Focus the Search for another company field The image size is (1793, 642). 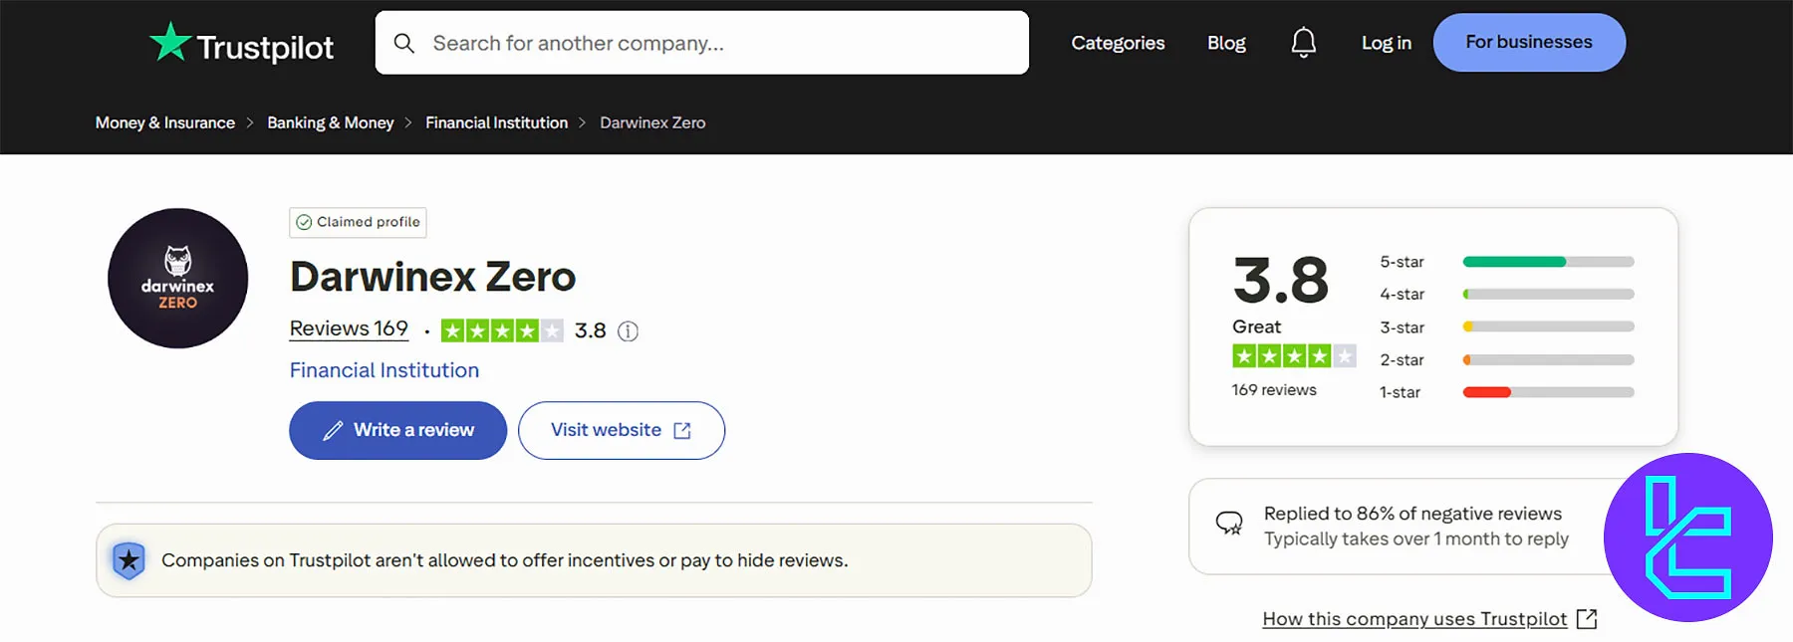click(702, 43)
